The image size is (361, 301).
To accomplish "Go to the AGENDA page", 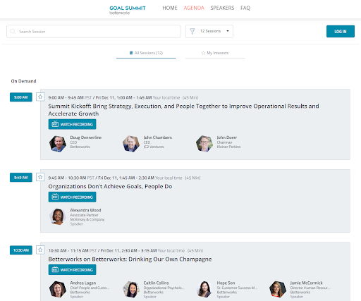I will pyautogui.click(x=194, y=8).
